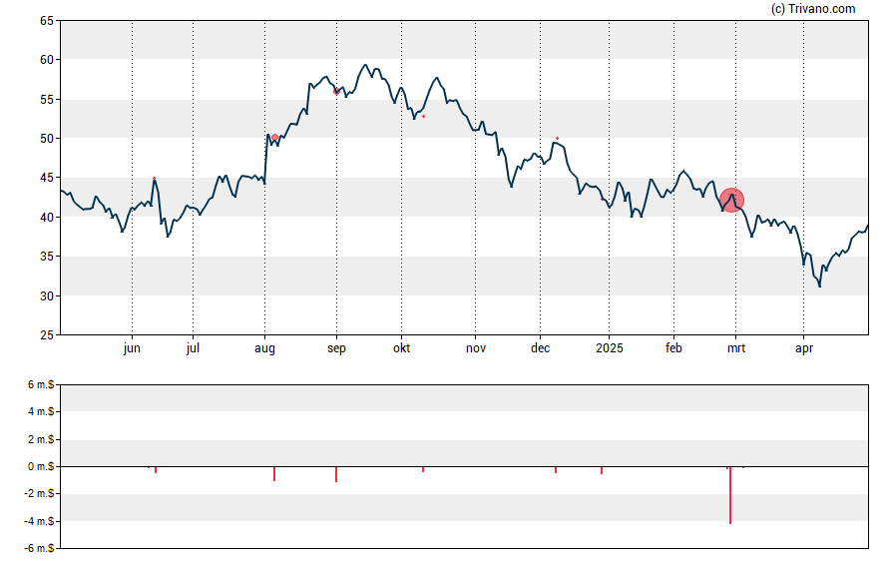Screen dimensions: 886x564
Task: Click the '55' y-axis label
Action: click(x=47, y=100)
